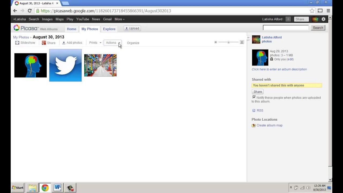Switch to the Home tab
The image size is (343, 193).
click(72, 29)
